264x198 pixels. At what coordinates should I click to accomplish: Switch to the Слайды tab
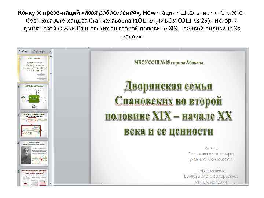(x=23, y=52)
